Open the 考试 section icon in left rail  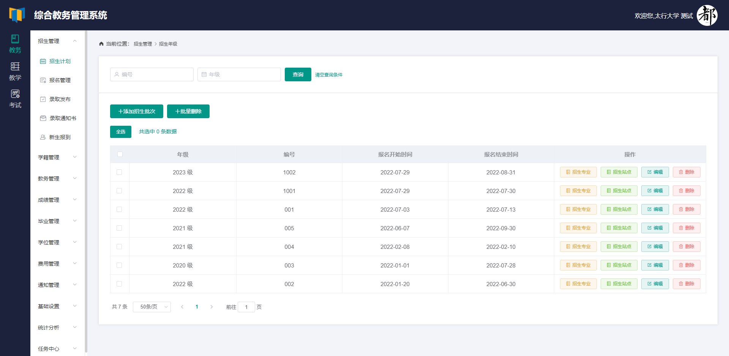[x=15, y=94]
